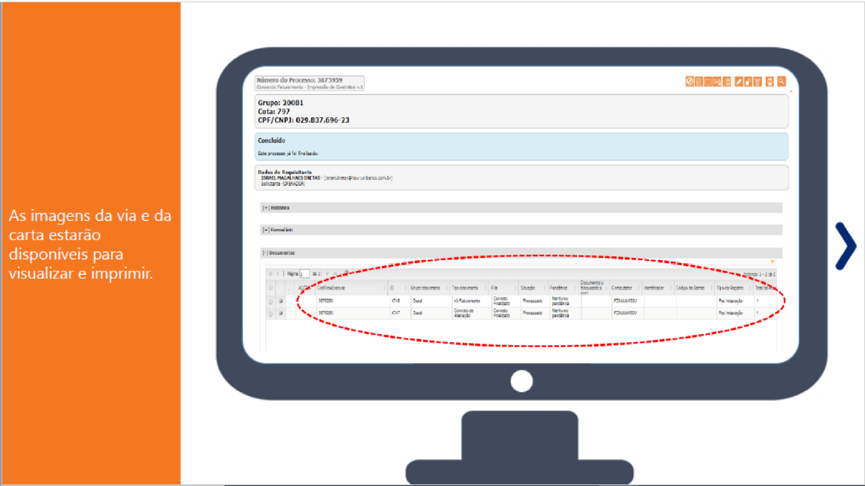The height and width of the screenshot is (486, 865).
Task: Click the trash delete icon
Action: [757, 81]
